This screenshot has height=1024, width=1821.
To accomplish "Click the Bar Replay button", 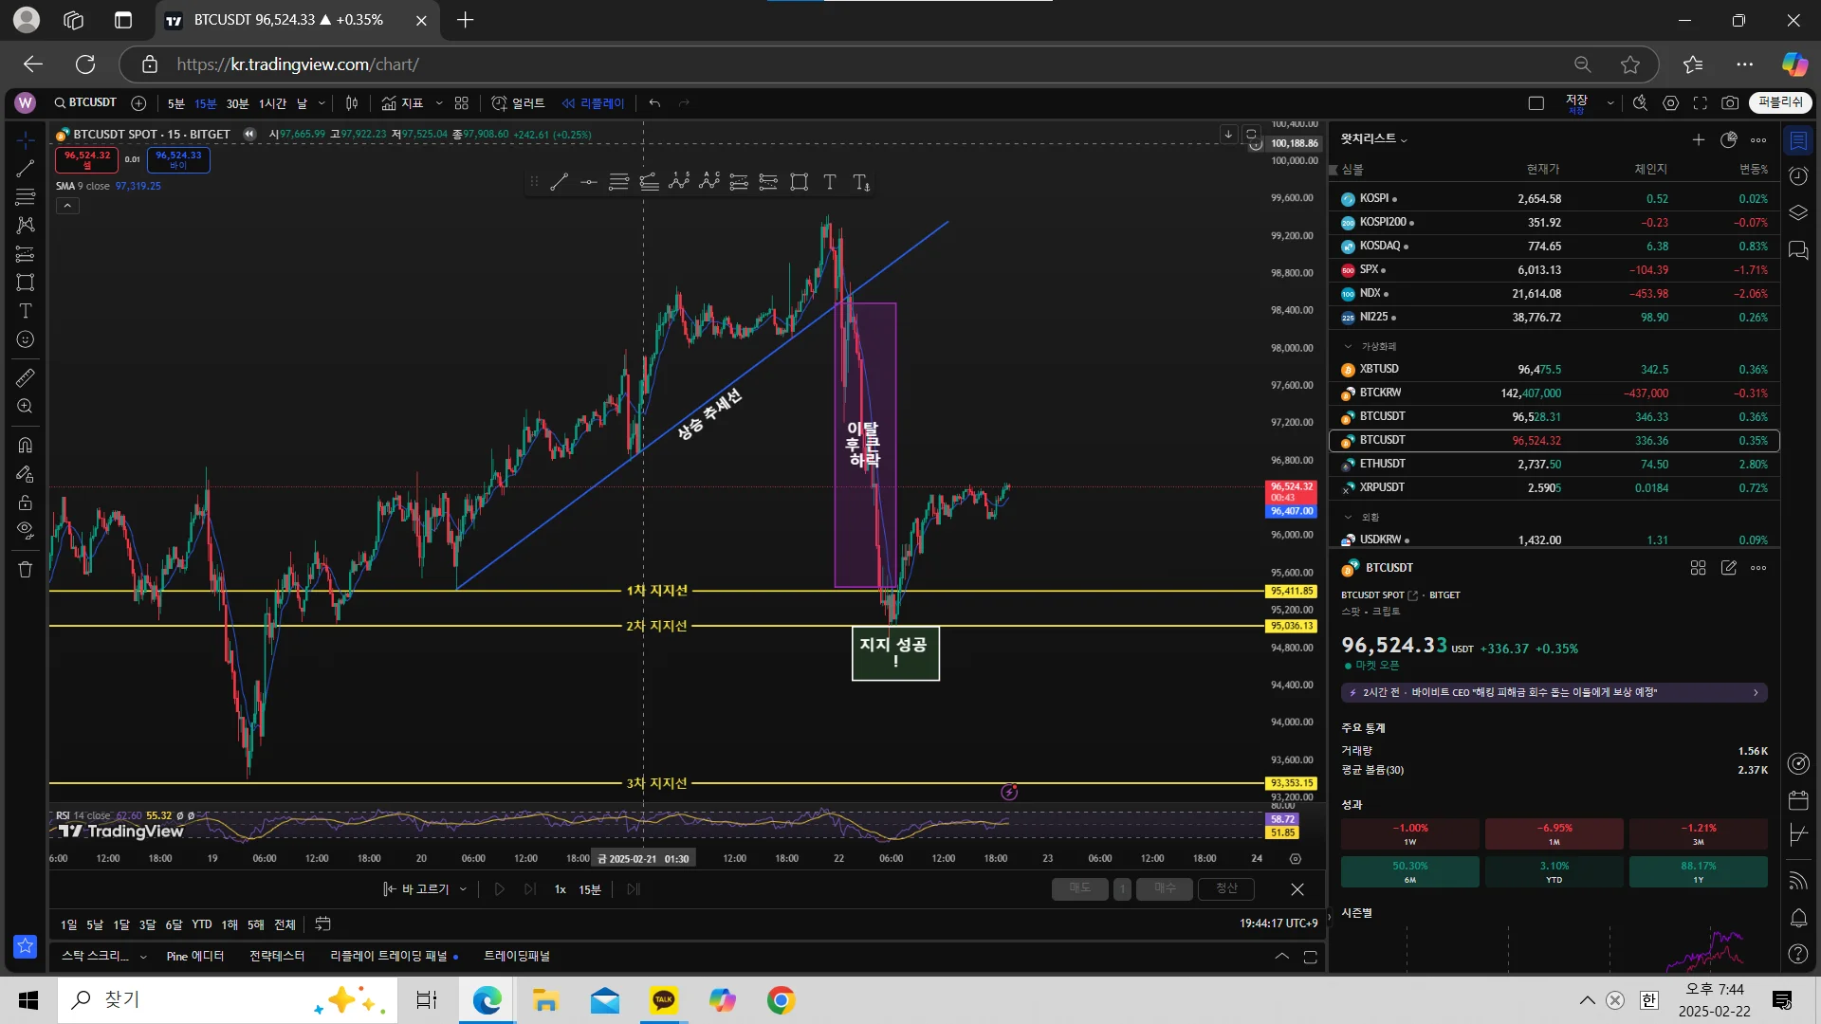I will click(x=593, y=103).
